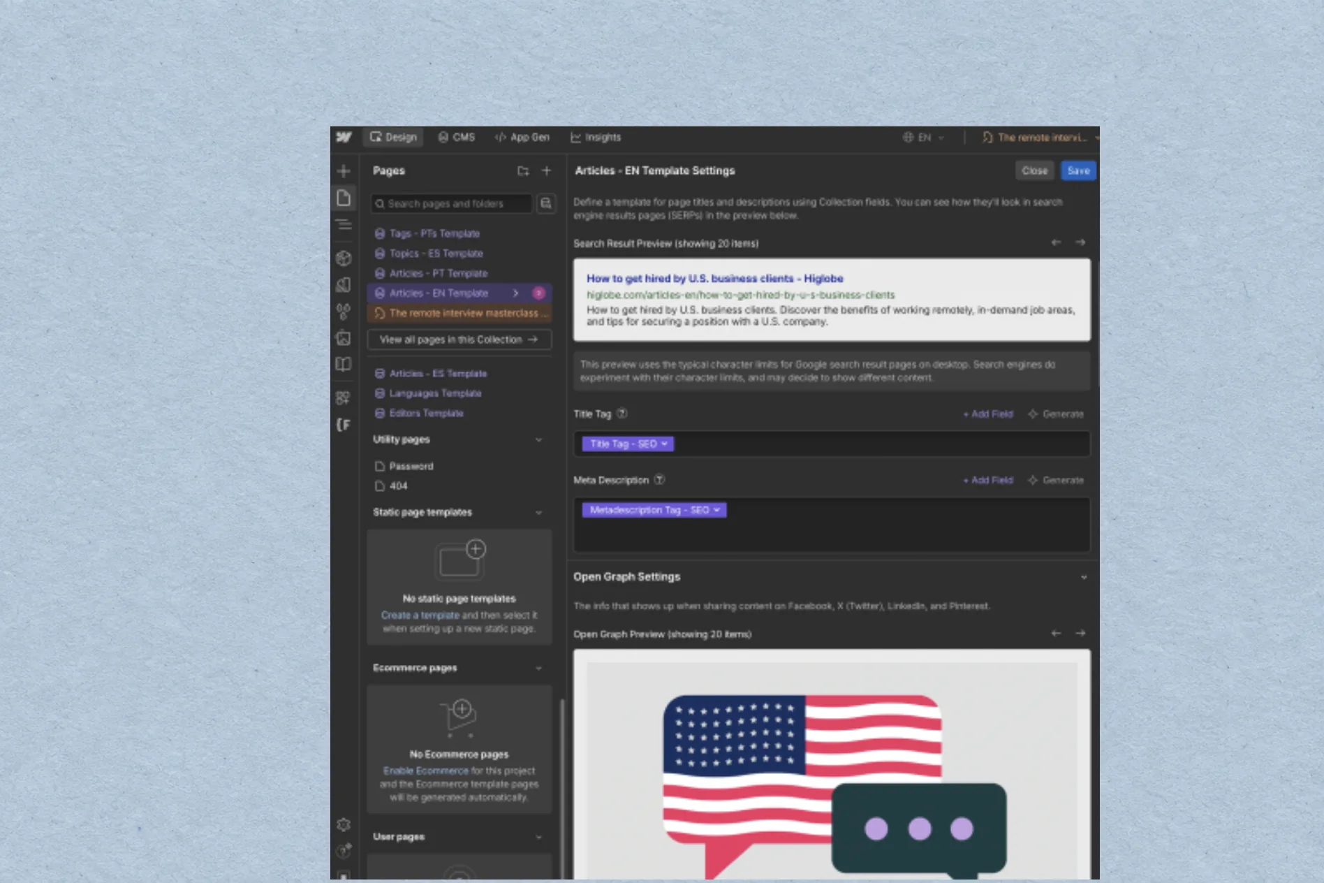Open the Navigator panel icon
Screen dimensions: 1324x883
pyautogui.click(x=344, y=225)
